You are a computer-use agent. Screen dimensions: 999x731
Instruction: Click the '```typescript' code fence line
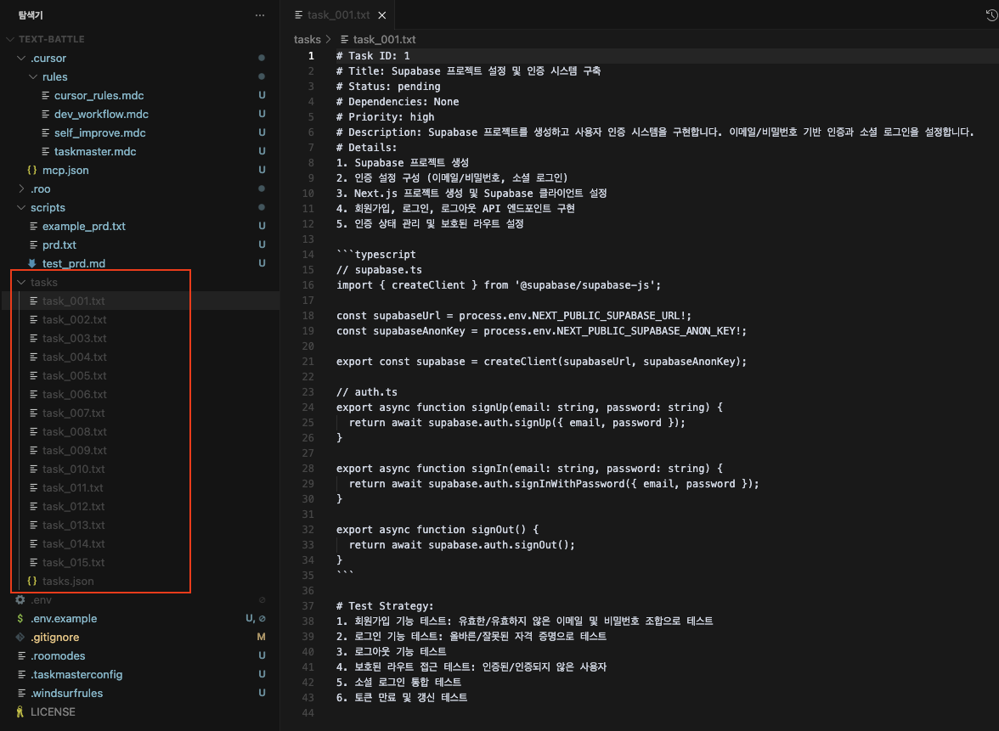tap(375, 255)
